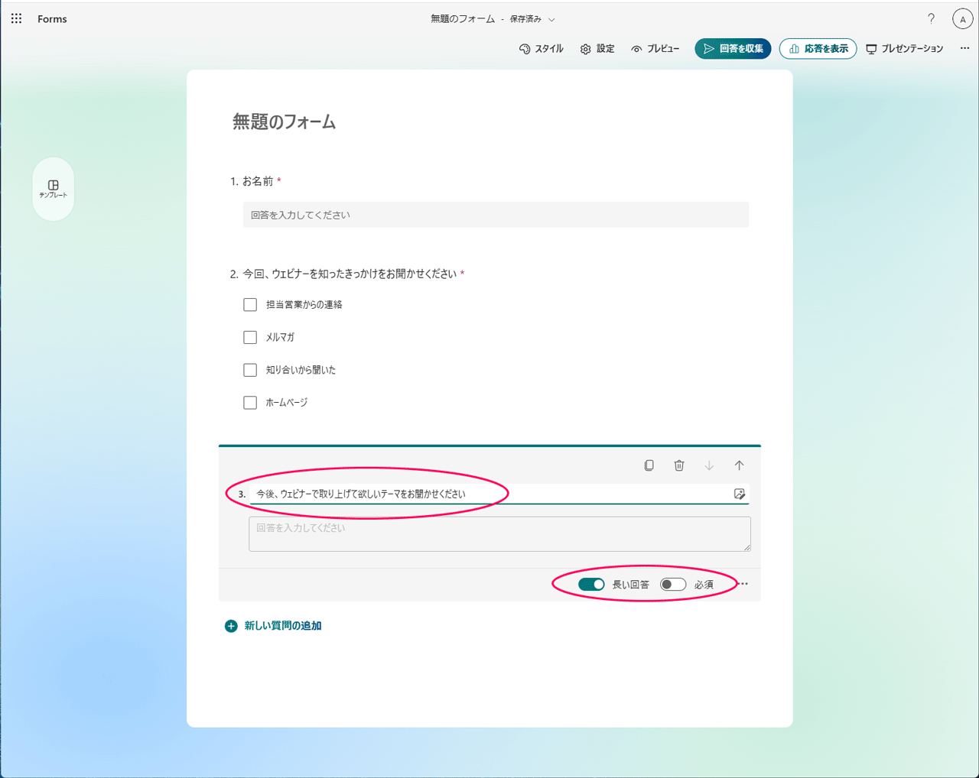Delete question 3 with the trash icon
The height and width of the screenshot is (778, 979).
tap(678, 465)
